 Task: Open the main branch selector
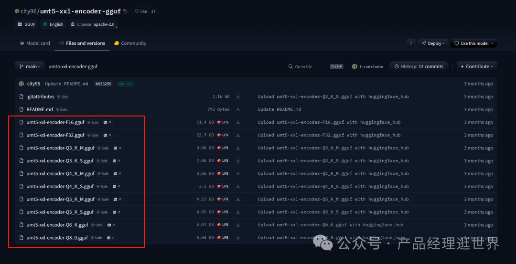coord(30,66)
